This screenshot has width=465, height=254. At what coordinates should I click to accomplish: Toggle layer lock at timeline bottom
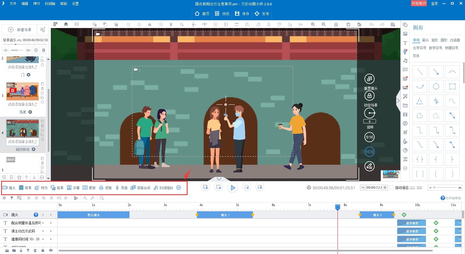point(43,250)
